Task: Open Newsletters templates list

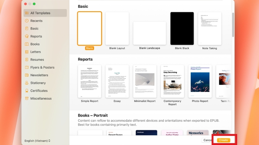Action: click(x=45, y=75)
